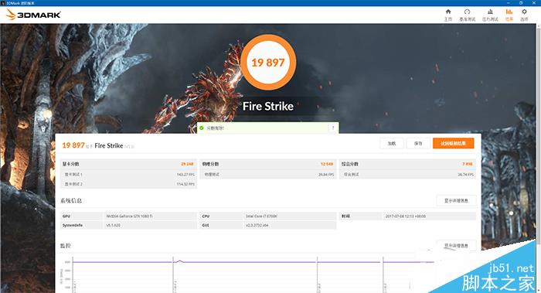Click the graphics score value 29 248

coord(187,164)
